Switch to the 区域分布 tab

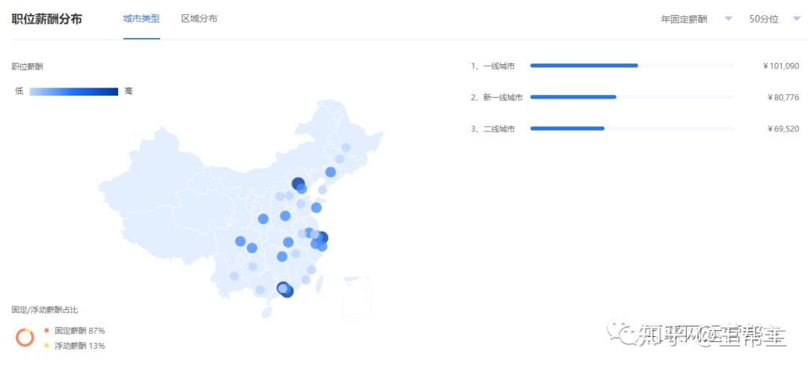199,19
